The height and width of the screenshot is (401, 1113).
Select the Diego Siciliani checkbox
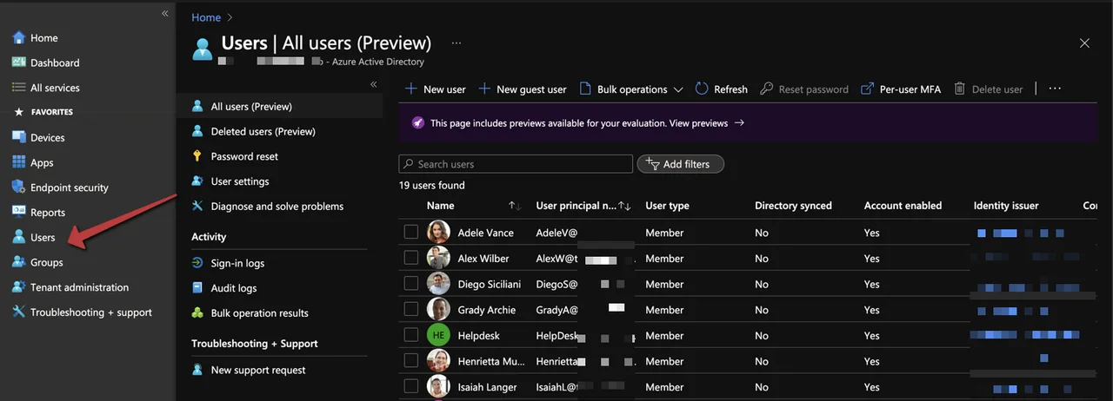point(411,284)
